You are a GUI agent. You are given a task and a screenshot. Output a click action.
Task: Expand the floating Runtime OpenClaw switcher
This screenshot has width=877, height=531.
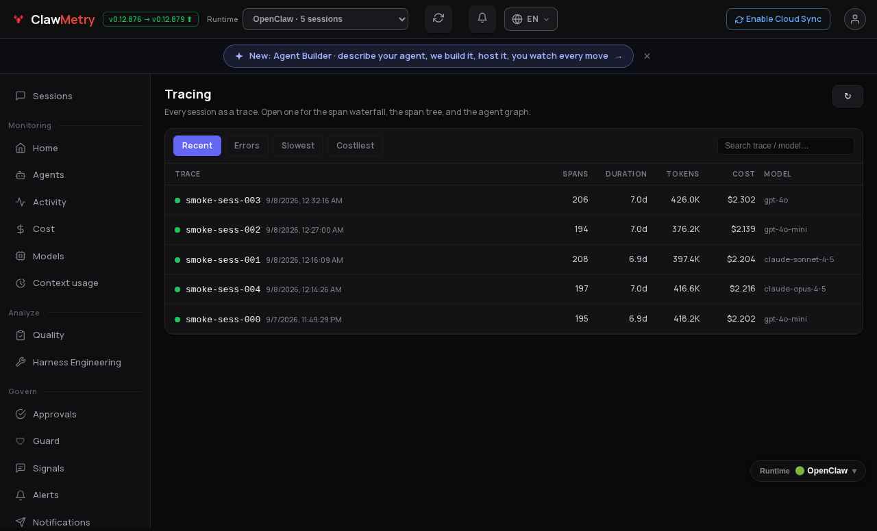(808, 471)
